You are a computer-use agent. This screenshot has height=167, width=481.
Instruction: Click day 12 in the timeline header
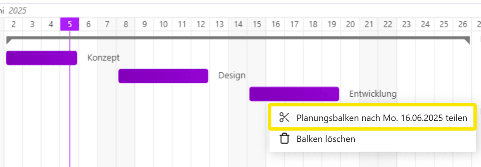201,24
